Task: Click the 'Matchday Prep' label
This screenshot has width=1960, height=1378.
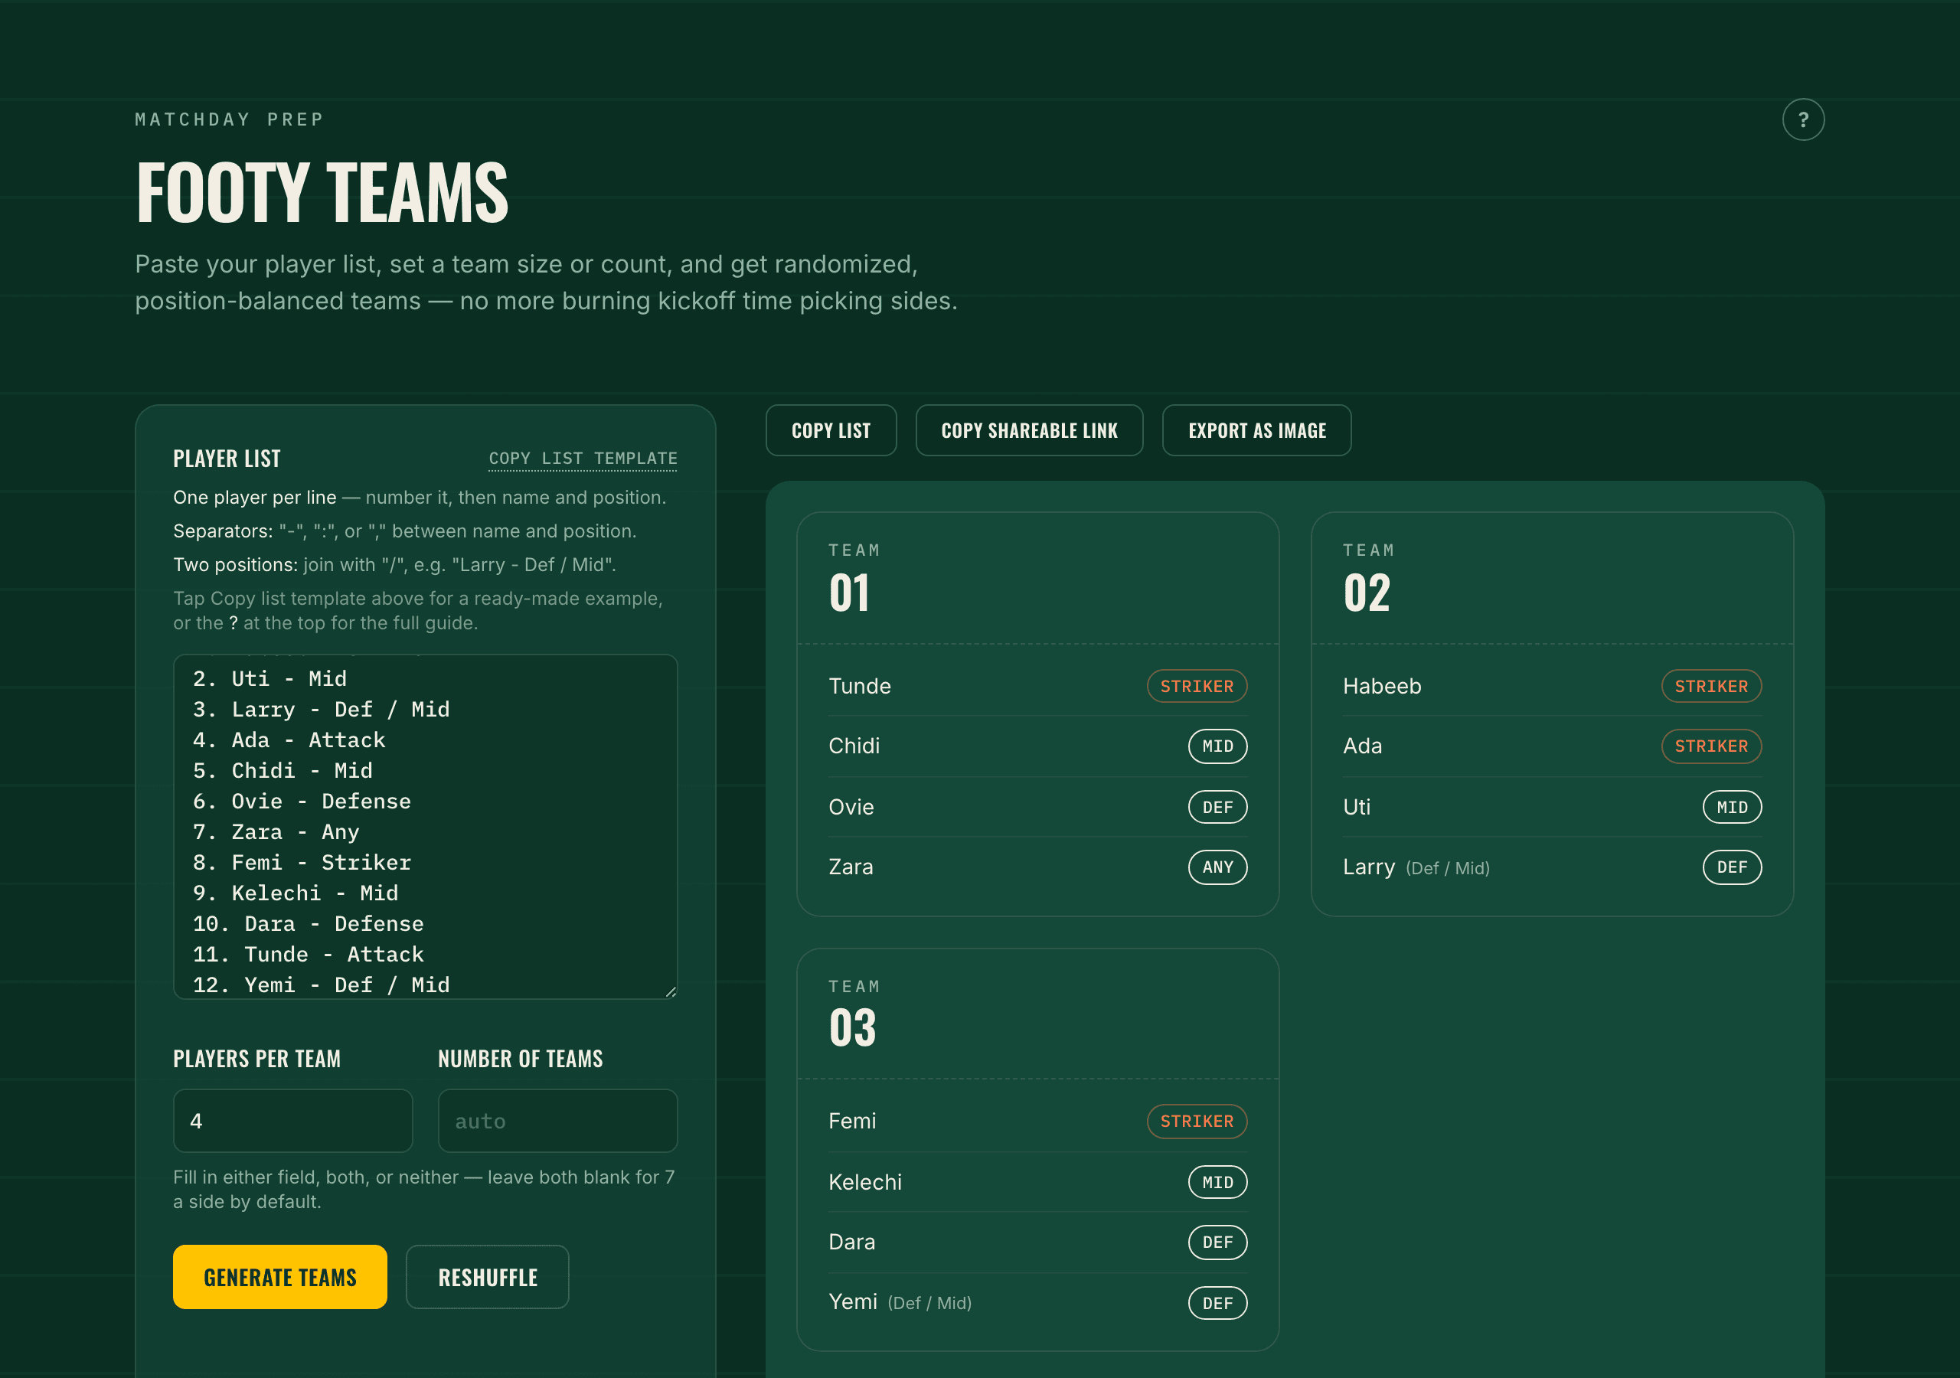Action: (x=230, y=119)
